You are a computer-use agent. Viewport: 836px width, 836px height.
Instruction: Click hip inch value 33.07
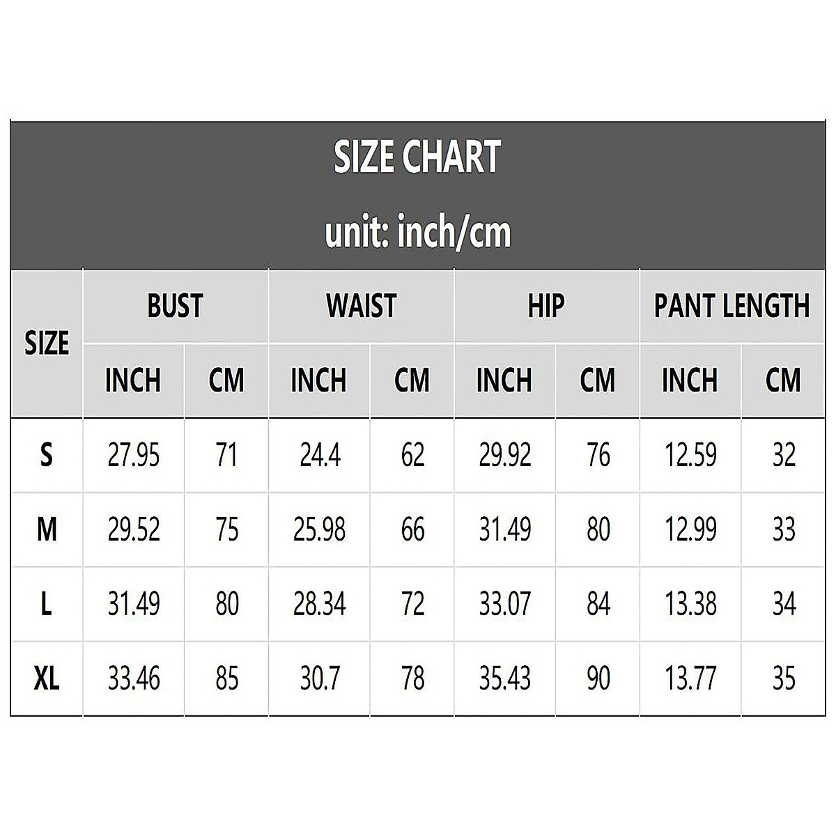coord(504,604)
